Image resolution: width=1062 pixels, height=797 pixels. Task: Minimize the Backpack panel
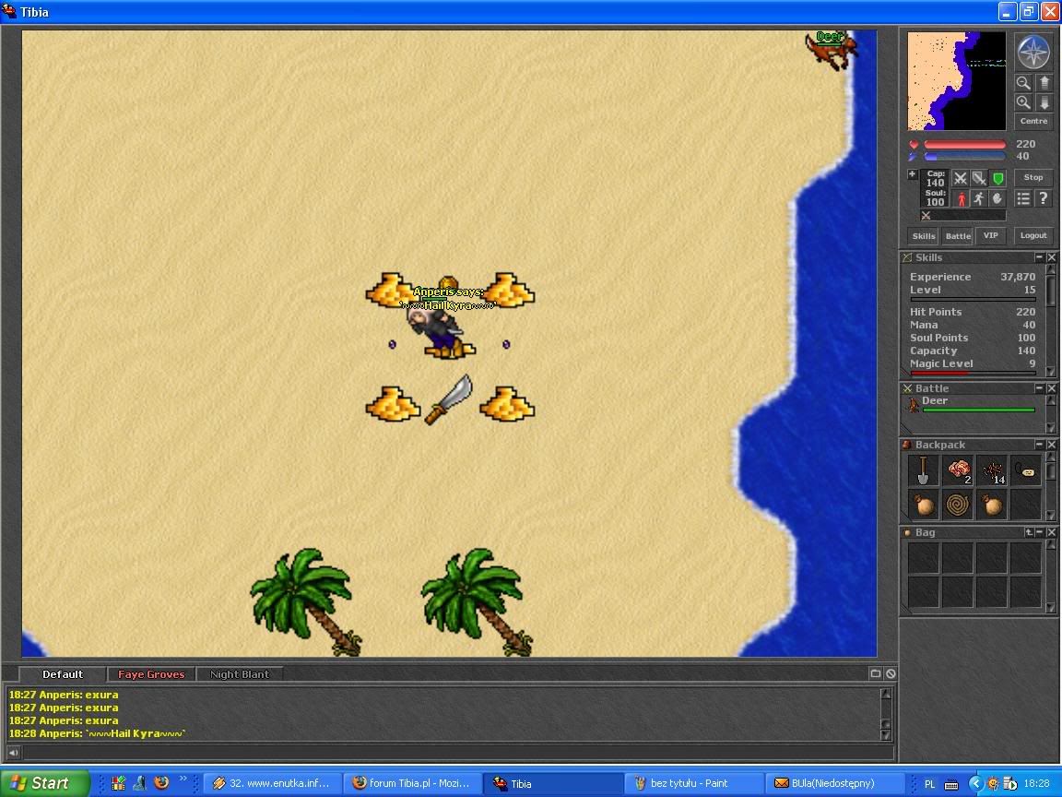click(x=1039, y=445)
